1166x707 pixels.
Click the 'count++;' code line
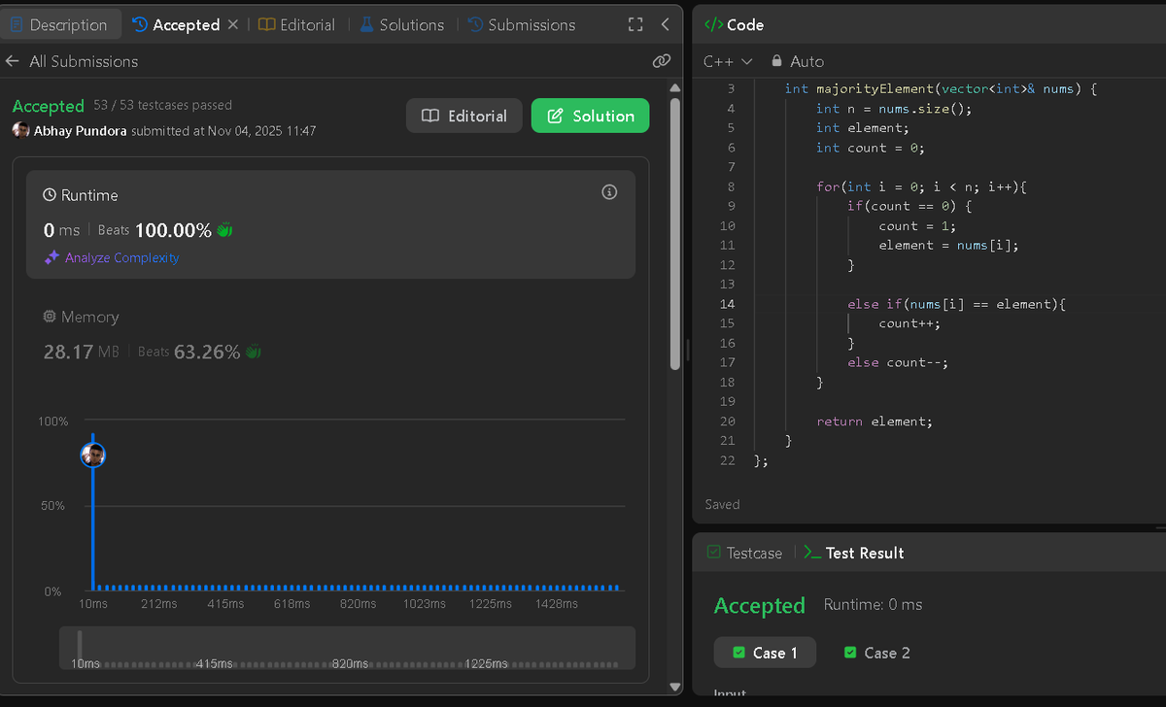pyautogui.click(x=909, y=323)
